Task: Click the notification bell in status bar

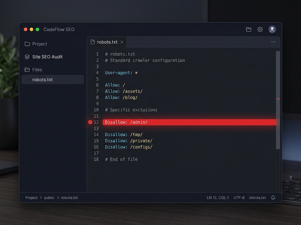Action: click(273, 198)
